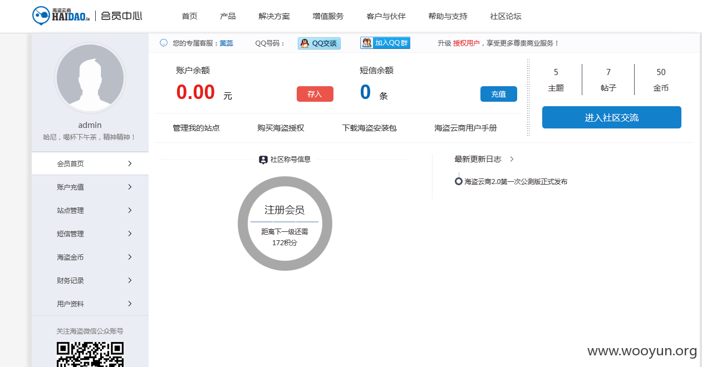The height and width of the screenshot is (367, 702).
Task: Open the 下载海盗安装包 link
Action: [370, 128]
